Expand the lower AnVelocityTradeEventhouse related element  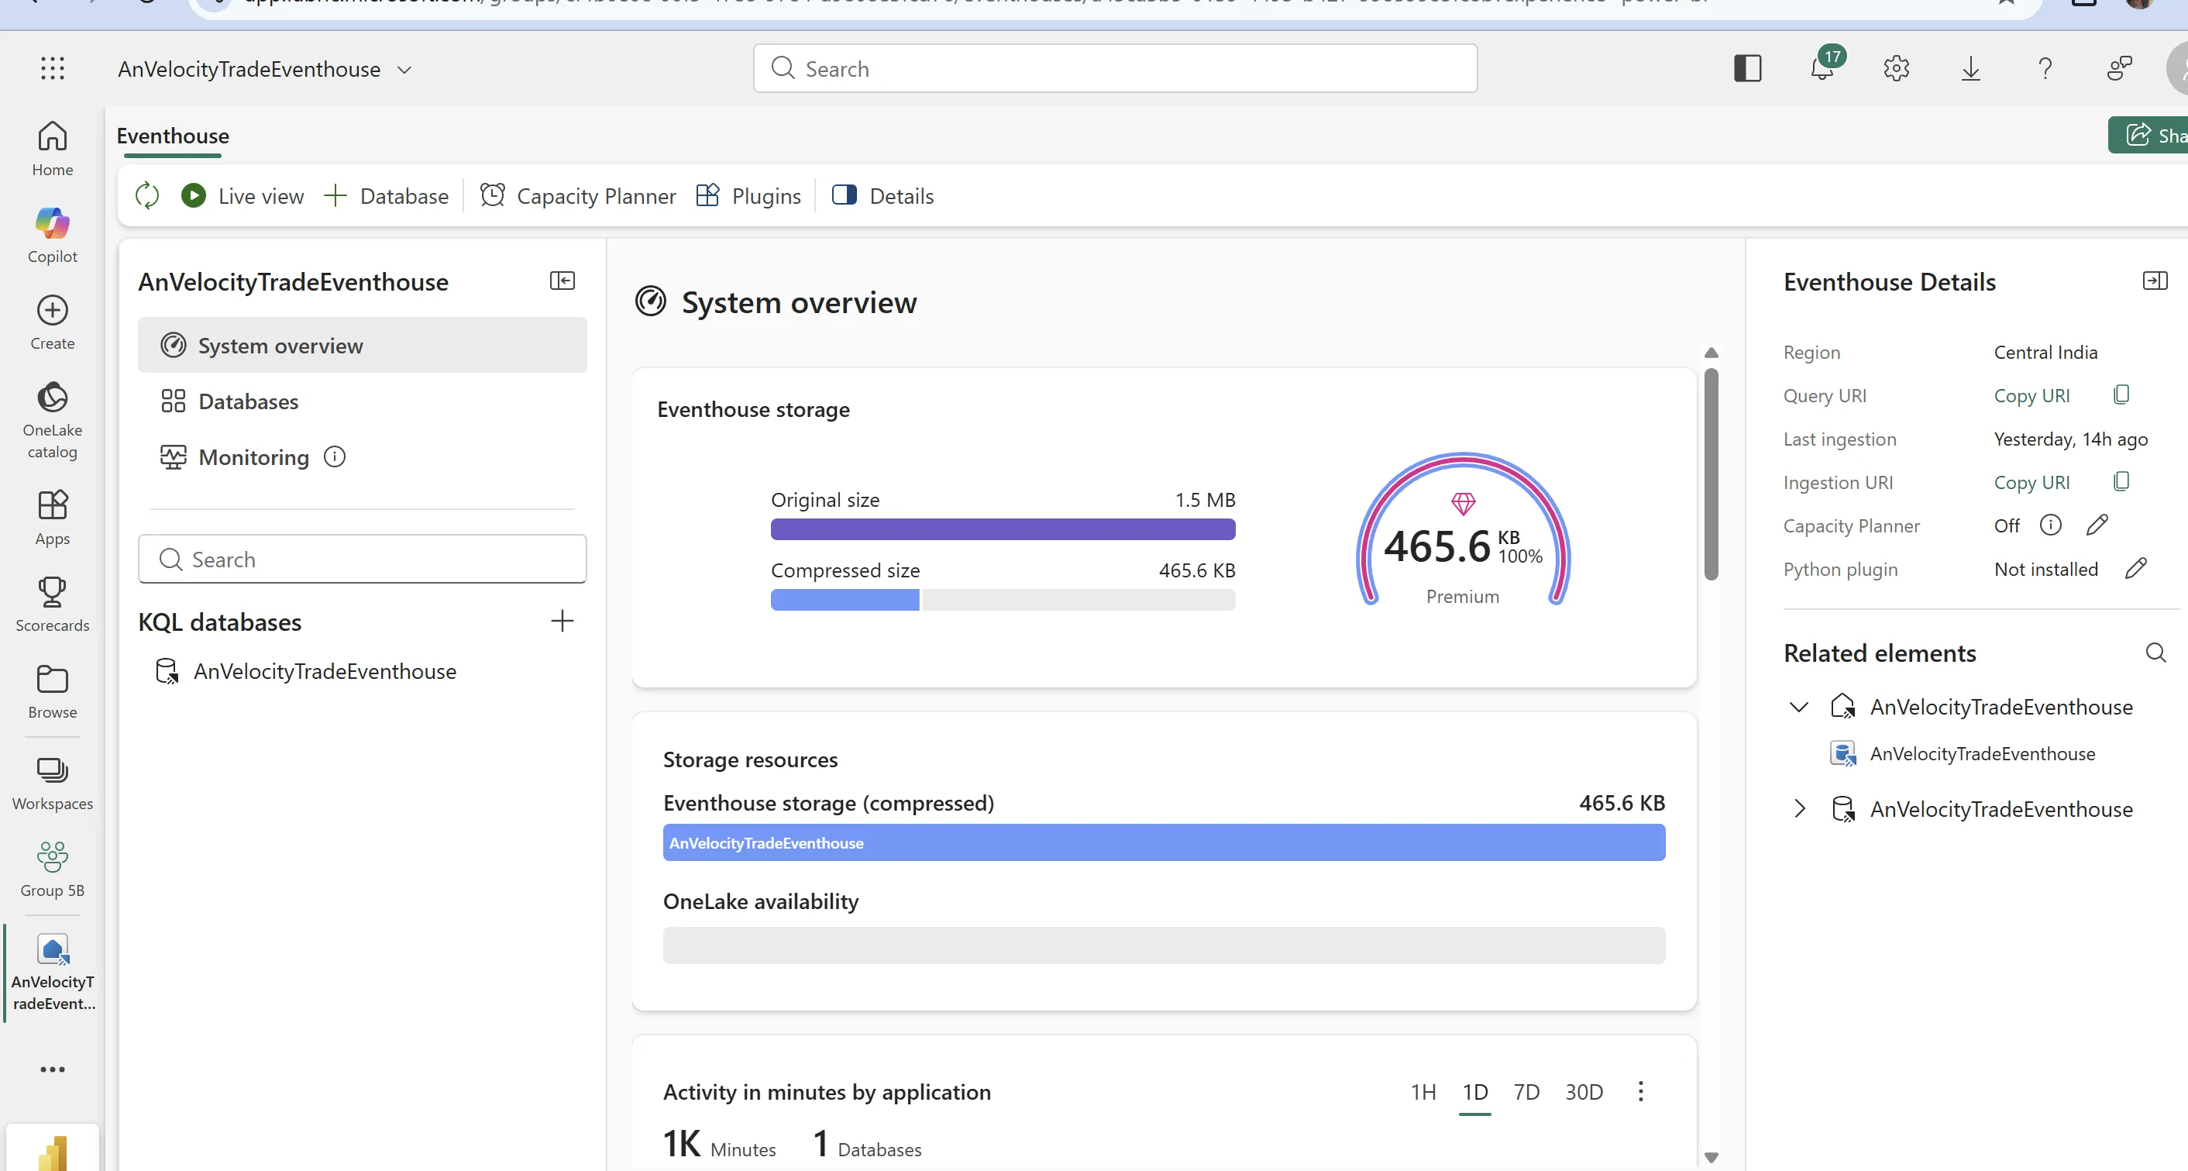click(x=1799, y=809)
